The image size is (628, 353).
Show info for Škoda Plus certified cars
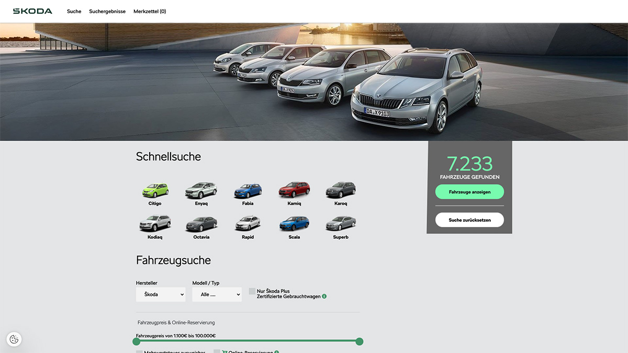[x=324, y=297]
